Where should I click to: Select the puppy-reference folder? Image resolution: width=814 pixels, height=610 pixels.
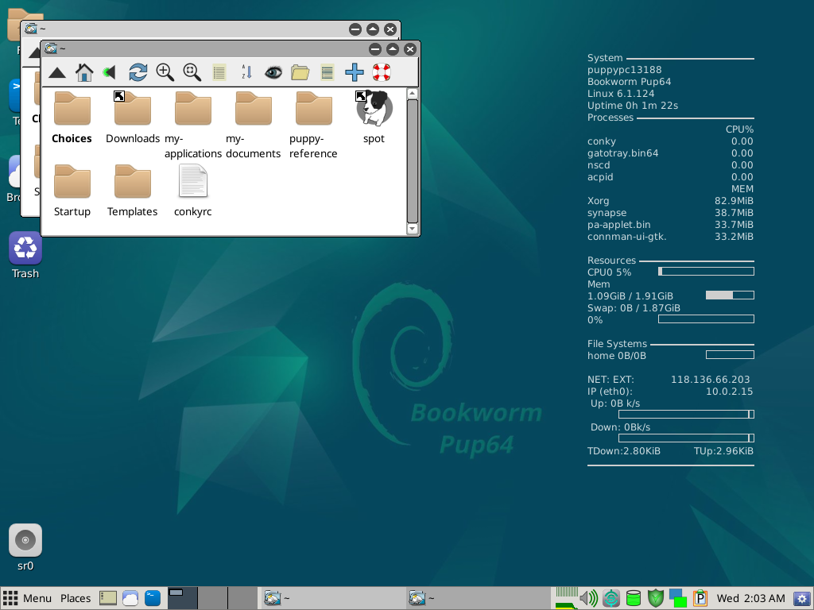(x=313, y=125)
